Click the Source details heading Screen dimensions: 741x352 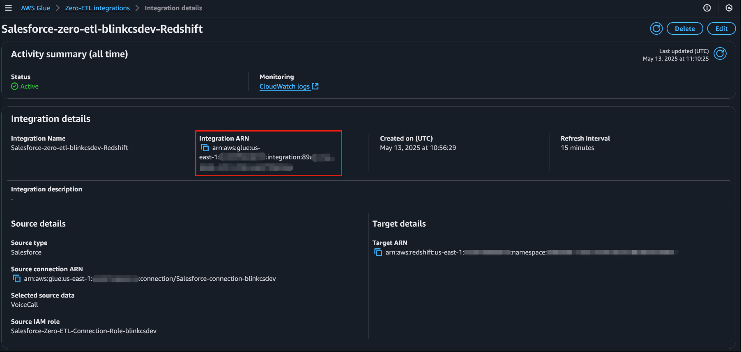click(x=38, y=224)
